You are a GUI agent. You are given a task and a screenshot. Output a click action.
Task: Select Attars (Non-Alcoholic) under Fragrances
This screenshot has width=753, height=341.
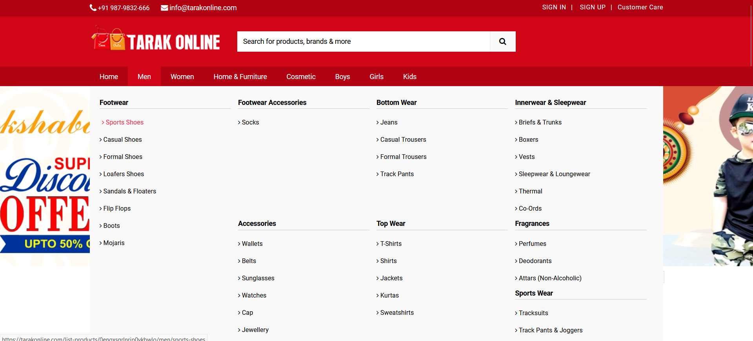click(550, 278)
